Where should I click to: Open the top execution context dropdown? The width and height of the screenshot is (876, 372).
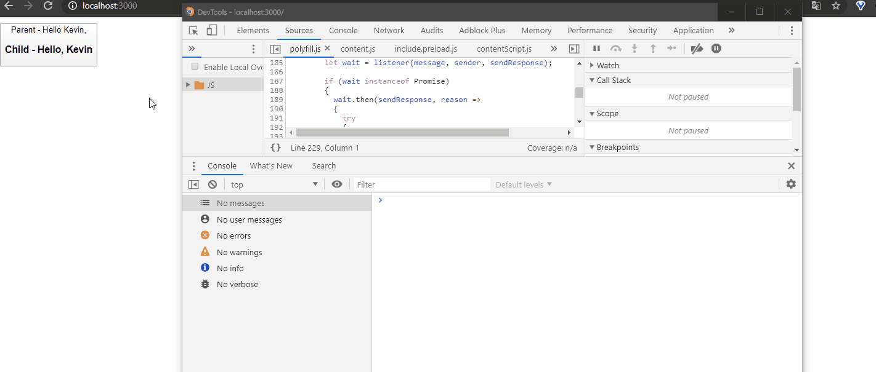pos(274,184)
